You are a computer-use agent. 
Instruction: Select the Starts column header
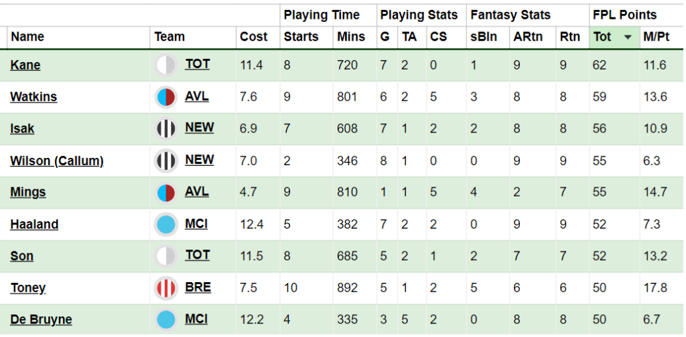click(301, 37)
